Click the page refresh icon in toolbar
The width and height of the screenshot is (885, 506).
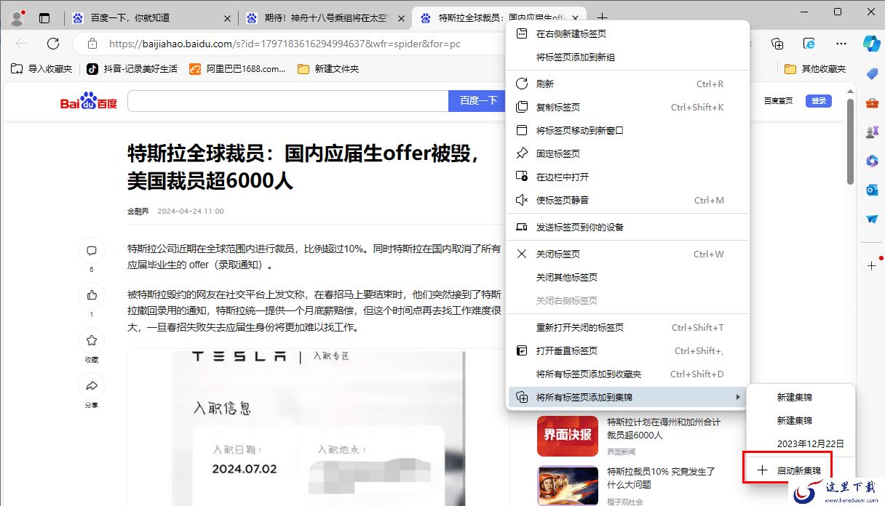pyautogui.click(x=53, y=44)
